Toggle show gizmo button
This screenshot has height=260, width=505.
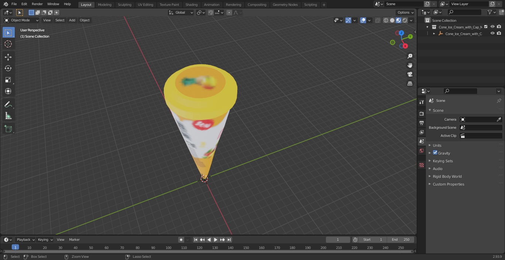[348, 20]
